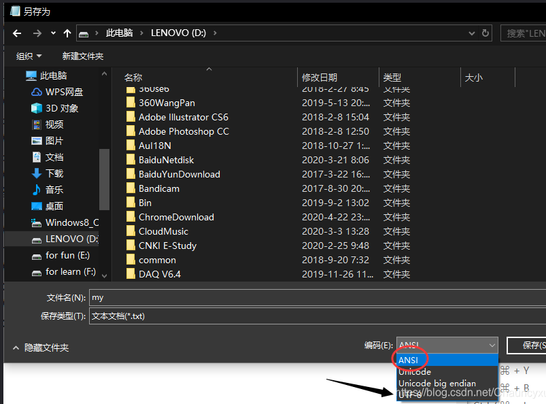Screen dimensions: 546x404
Task: Click the date 2019-9-2 13:02 of Bin
Action: coord(335,203)
